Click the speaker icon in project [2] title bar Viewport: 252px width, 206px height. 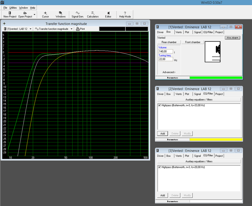click(x=158, y=89)
